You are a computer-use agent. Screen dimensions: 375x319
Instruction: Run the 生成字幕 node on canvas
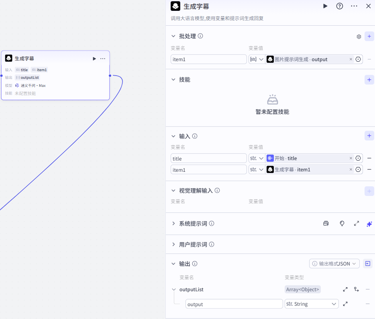94,59
